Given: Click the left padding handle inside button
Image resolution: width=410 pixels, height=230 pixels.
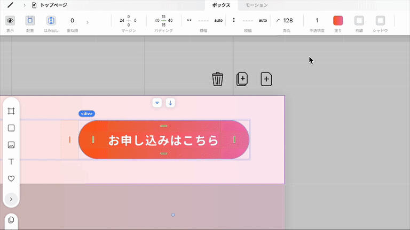Looking at the screenshot, I should coord(93,140).
